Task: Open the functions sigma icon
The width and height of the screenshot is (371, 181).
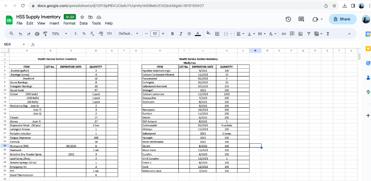Action: pos(328,34)
